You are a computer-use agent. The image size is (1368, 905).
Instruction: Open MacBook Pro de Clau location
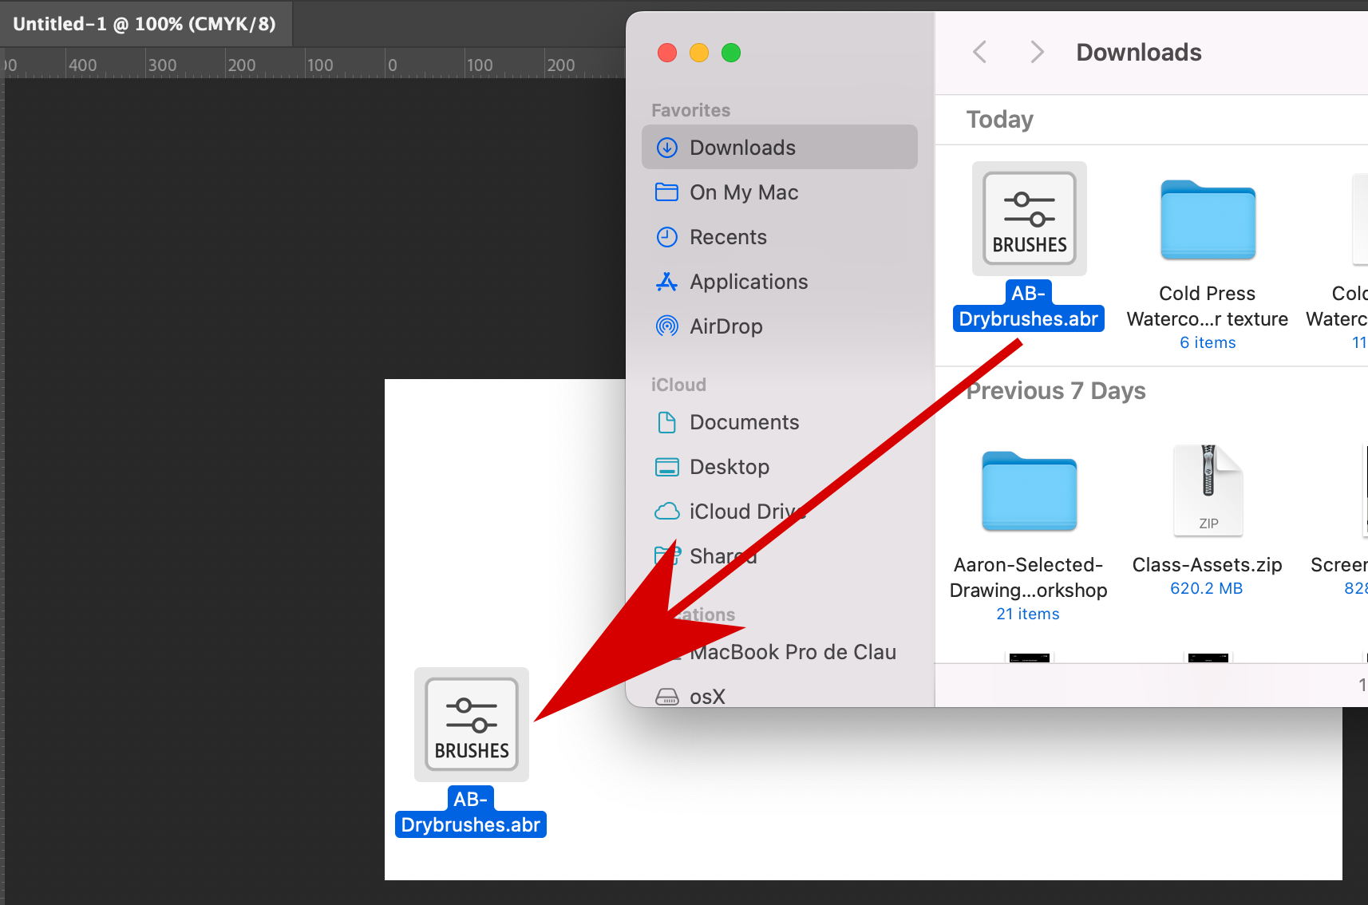pos(780,652)
